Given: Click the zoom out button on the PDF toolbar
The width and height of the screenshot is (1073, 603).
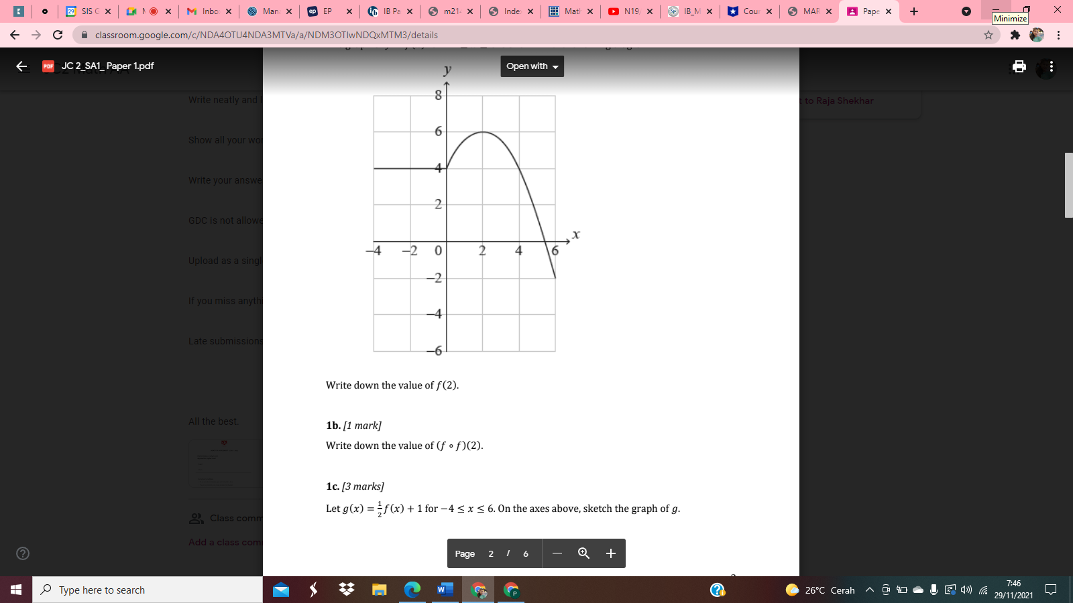Looking at the screenshot, I should [556, 553].
